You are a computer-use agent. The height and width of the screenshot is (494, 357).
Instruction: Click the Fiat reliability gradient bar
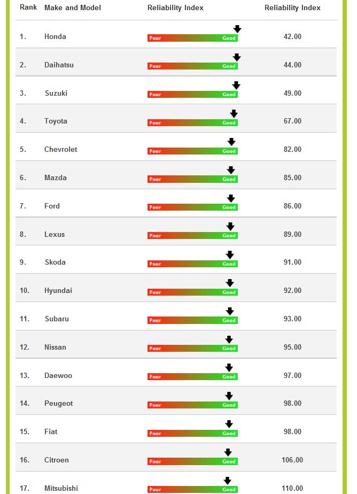click(x=192, y=433)
